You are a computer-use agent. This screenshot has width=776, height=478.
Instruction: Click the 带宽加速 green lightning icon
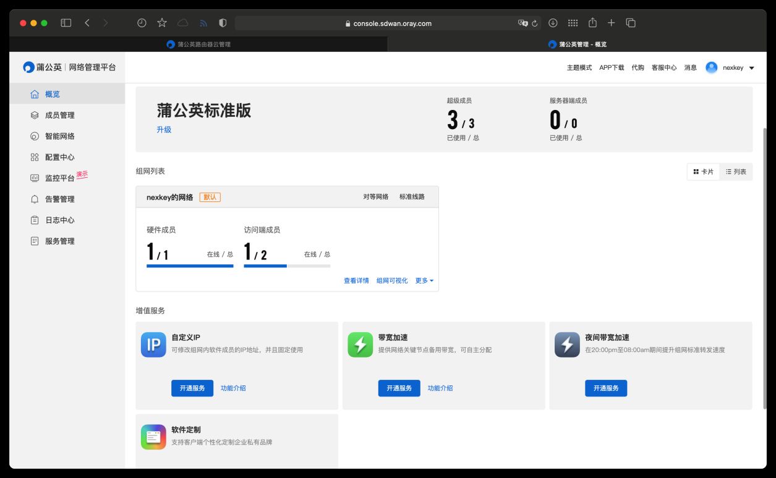tap(360, 345)
